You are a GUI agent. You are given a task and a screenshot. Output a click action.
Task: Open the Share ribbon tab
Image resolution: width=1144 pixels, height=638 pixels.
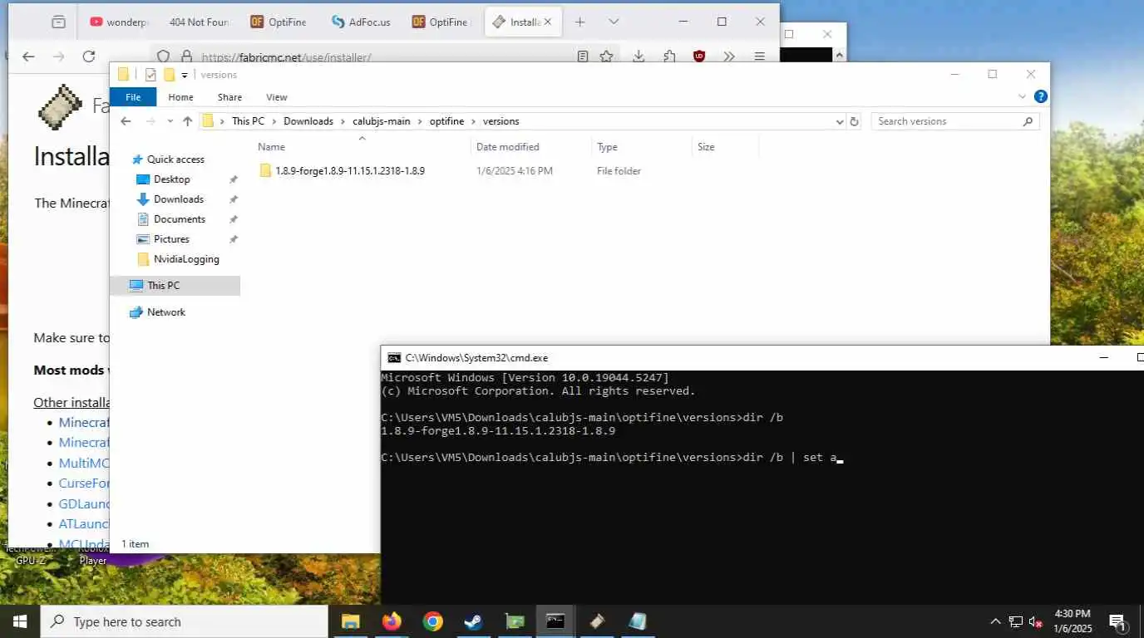point(229,97)
